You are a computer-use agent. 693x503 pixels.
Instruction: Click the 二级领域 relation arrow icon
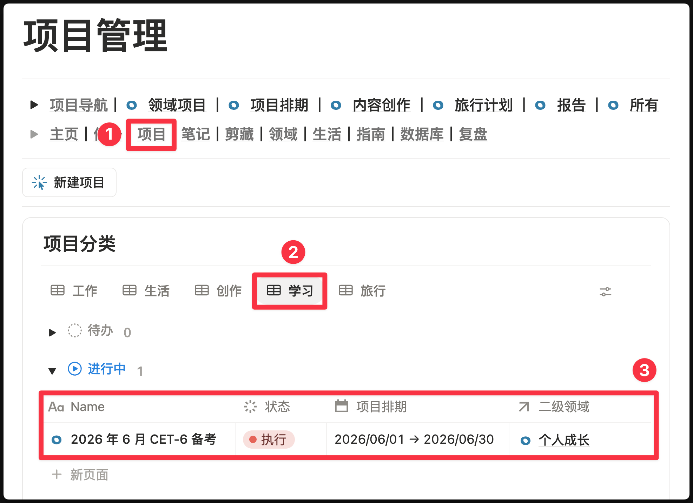pyautogui.click(x=524, y=407)
